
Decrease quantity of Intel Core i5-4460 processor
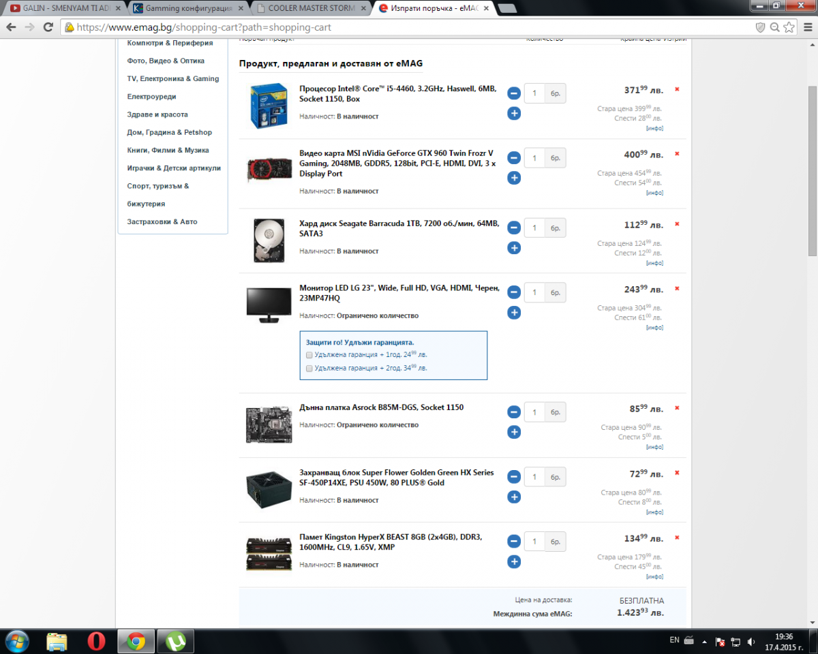(514, 93)
